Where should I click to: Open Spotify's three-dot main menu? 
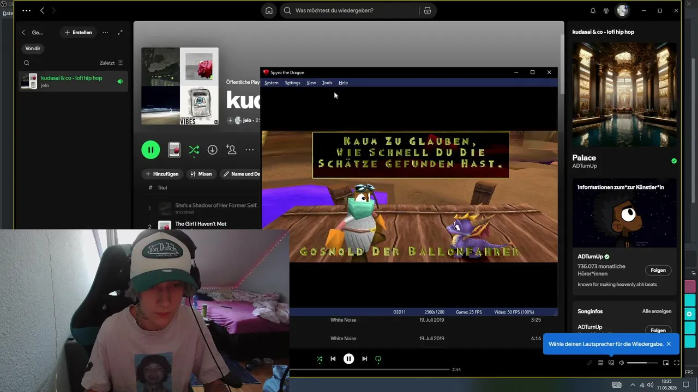[x=26, y=10]
